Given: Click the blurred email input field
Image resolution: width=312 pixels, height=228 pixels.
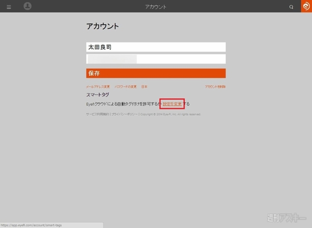Looking at the screenshot, I should point(156,59).
